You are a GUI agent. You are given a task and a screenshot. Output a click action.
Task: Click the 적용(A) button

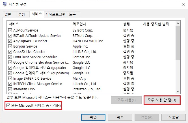pyautogui.click(x=147, y=117)
